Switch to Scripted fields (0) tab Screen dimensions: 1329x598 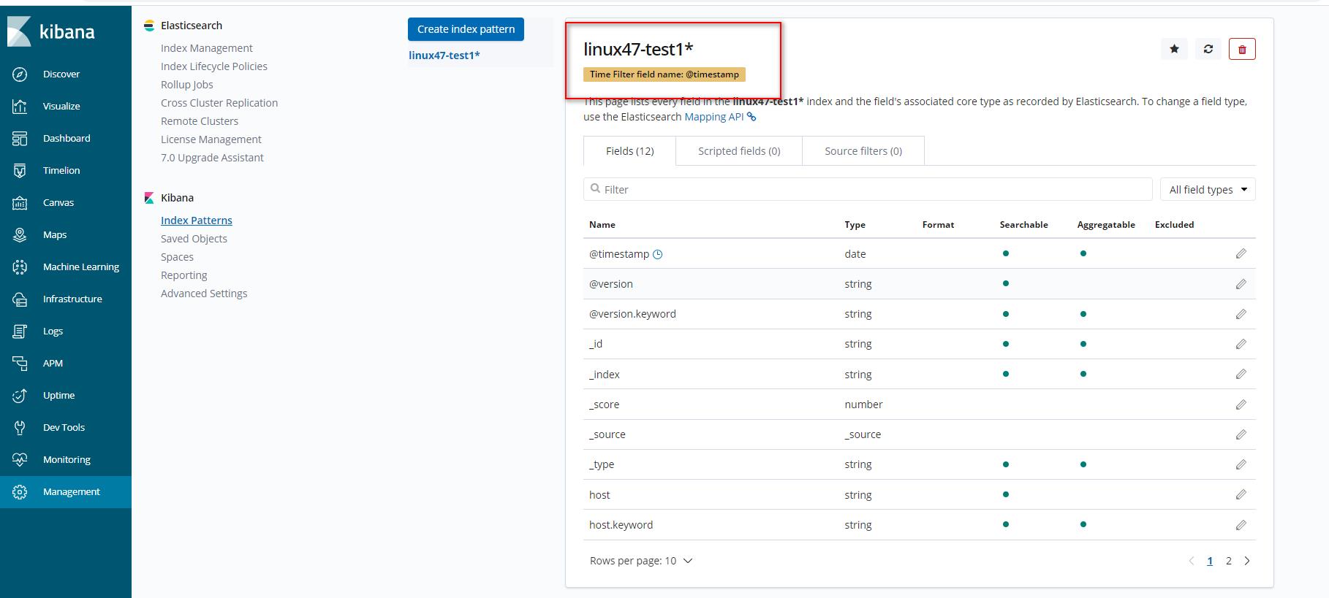[739, 151]
